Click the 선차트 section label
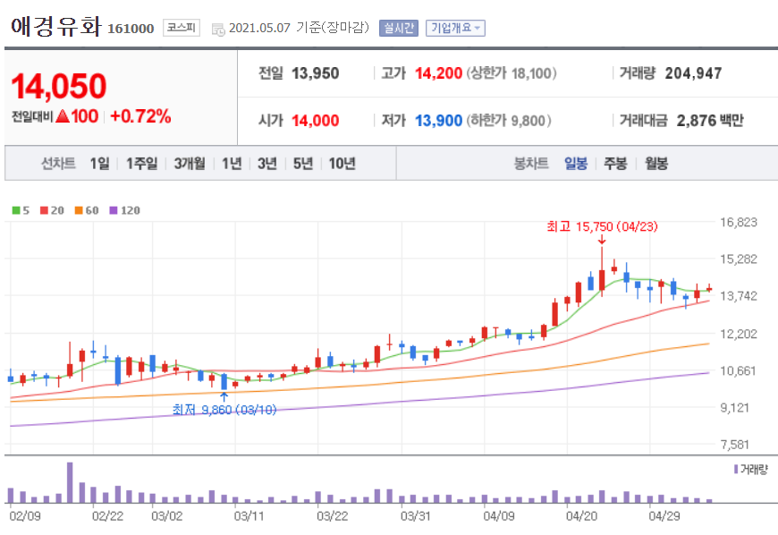 click(x=58, y=164)
